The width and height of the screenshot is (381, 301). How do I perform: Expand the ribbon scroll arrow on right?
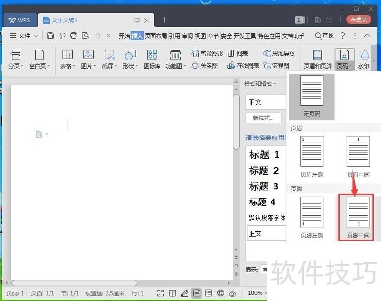(374, 60)
